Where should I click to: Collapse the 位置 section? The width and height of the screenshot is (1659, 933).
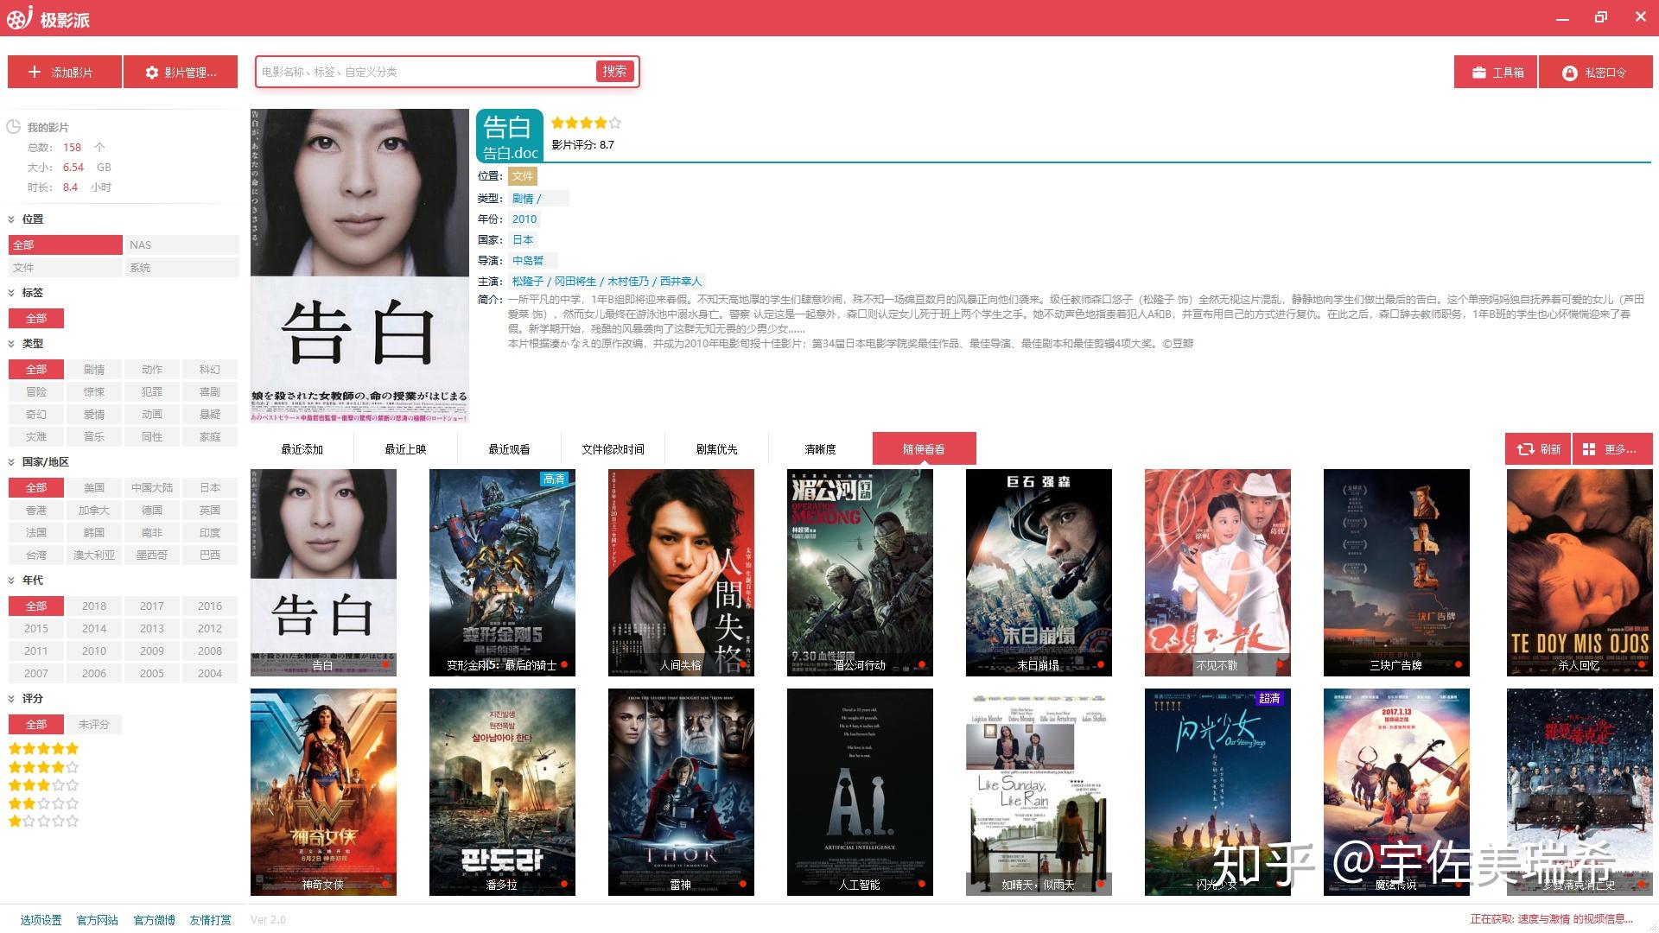point(12,219)
